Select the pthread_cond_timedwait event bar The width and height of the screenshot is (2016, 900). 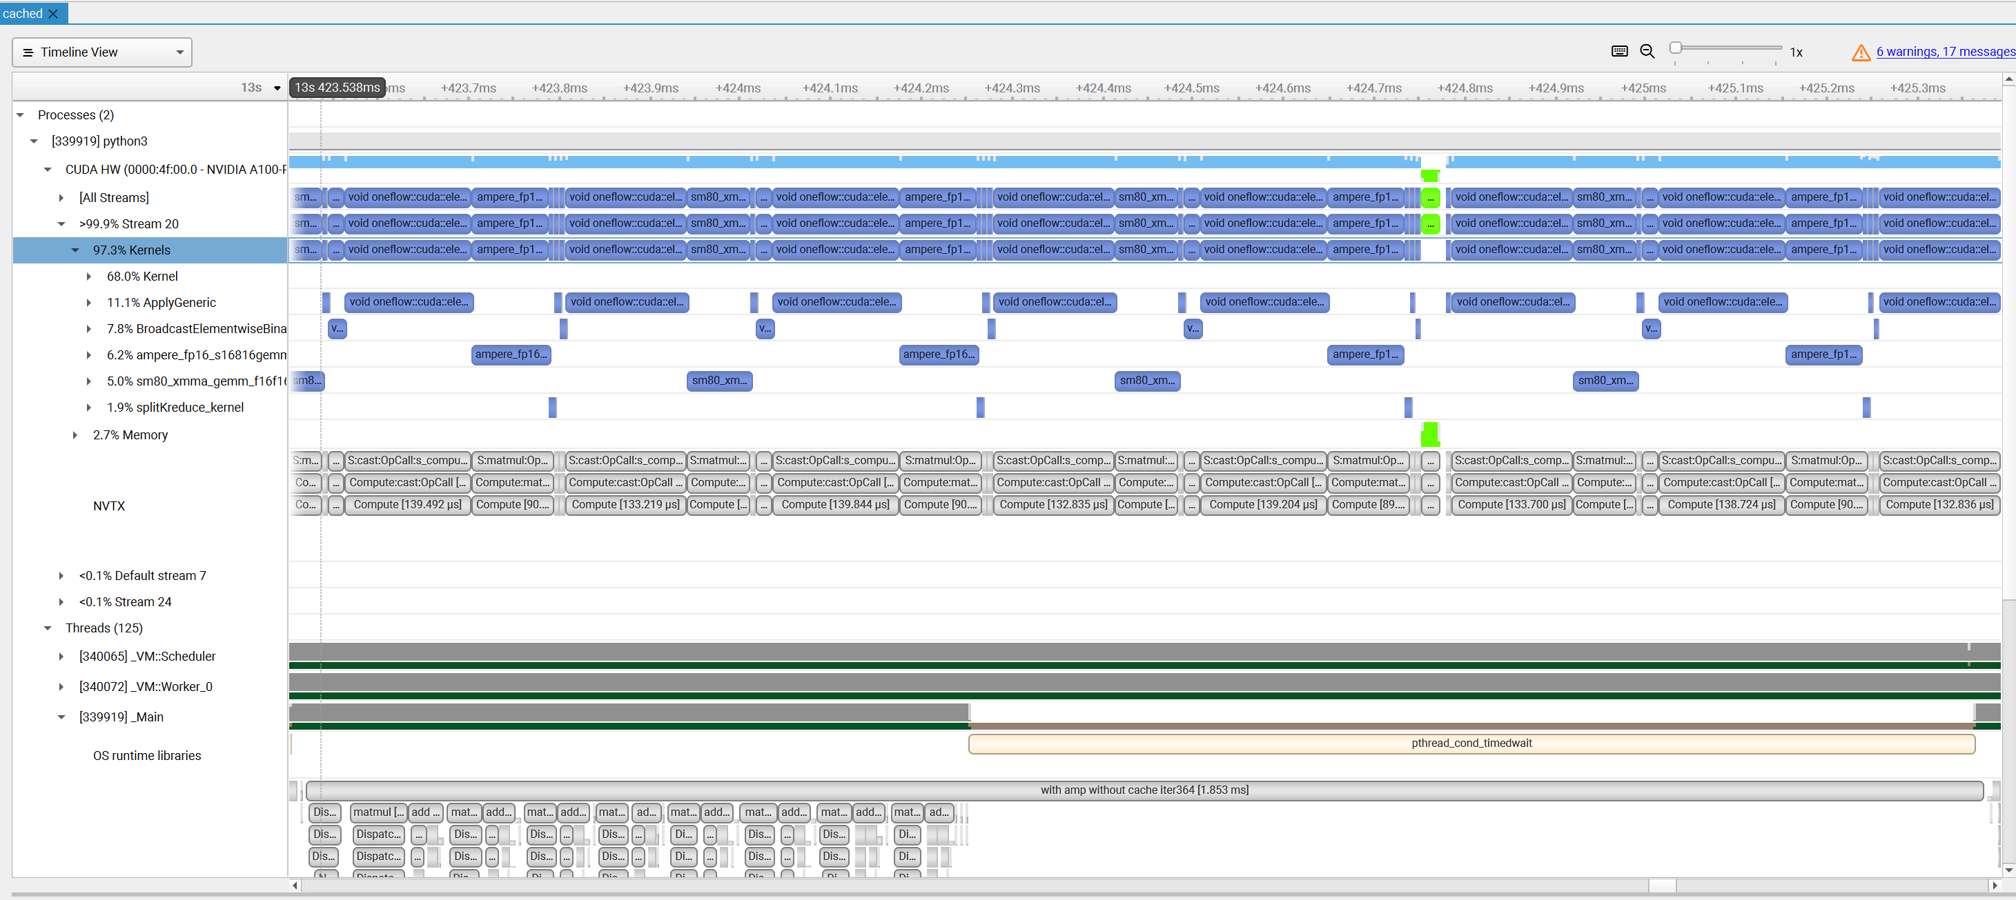1471,743
